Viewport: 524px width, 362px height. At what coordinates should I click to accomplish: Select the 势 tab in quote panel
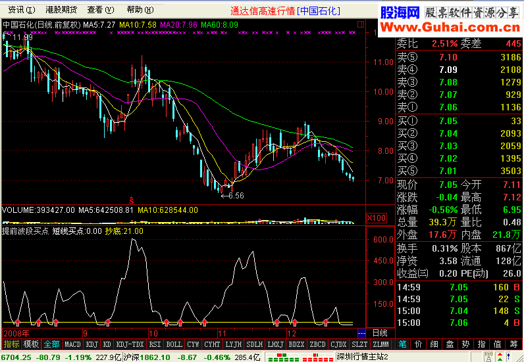465,344
